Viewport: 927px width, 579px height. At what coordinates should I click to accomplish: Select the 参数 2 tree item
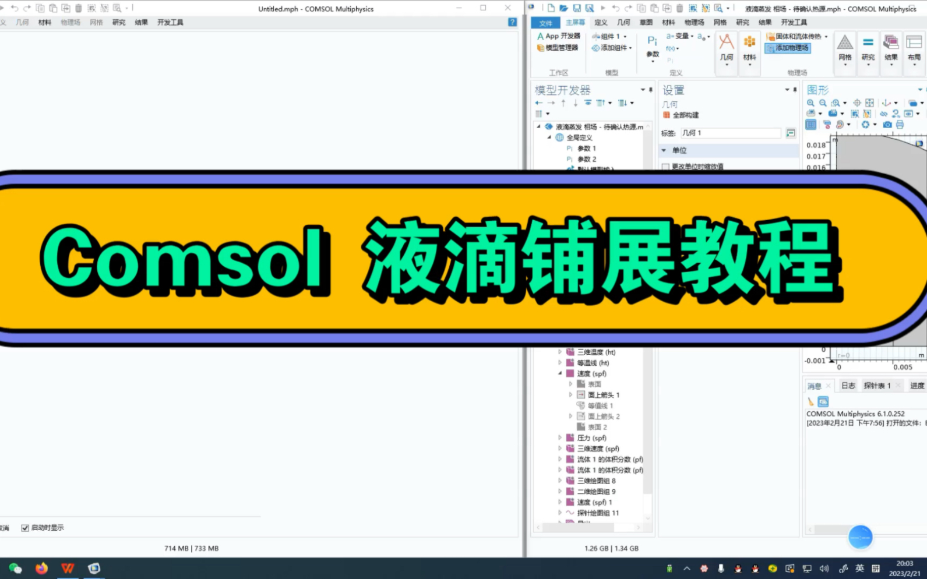[586, 159]
